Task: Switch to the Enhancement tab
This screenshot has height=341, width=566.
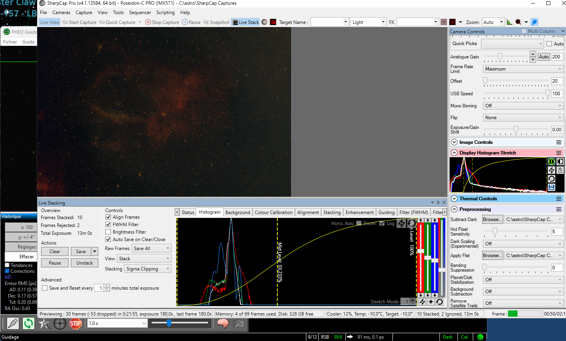Action: 360,212
